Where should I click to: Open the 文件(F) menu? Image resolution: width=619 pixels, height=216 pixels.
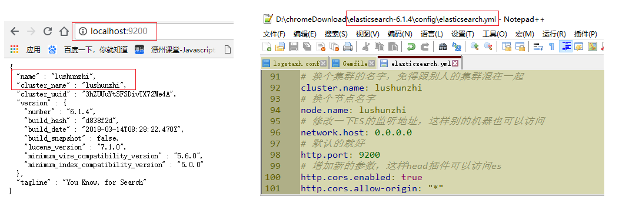pyautogui.click(x=274, y=34)
